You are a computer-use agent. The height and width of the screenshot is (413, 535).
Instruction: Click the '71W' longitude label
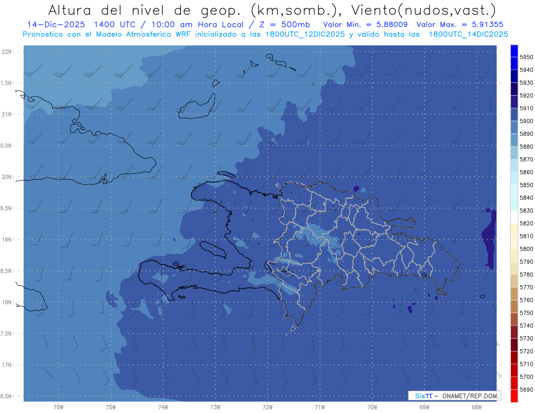tap(320, 407)
